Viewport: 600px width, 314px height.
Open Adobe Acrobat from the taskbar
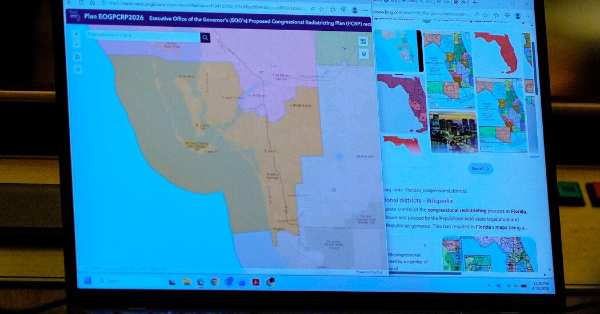coord(255,282)
